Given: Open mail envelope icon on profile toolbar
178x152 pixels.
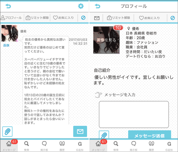Looking at the screenshot, I should pyautogui.click(x=97, y=18).
